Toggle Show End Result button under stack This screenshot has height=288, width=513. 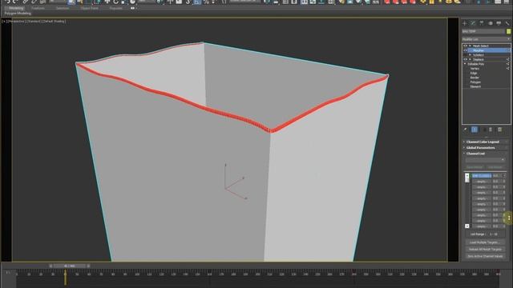(x=475, y=130)
